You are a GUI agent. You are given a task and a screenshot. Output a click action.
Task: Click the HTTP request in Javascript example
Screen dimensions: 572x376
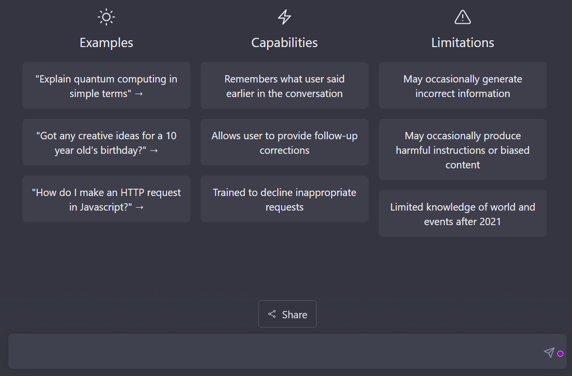coord(106,199)
